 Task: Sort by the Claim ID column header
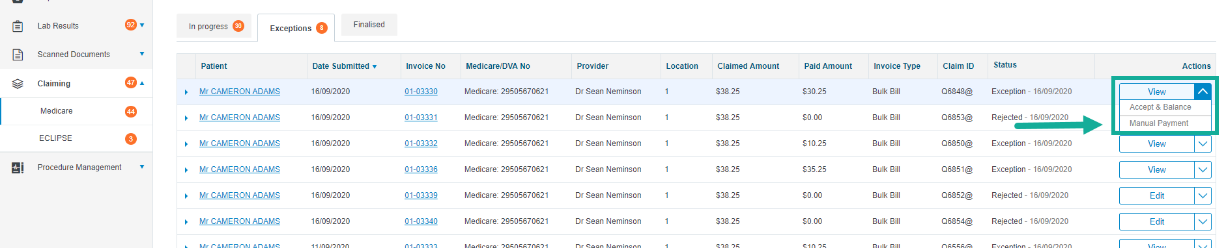point(958,66)
